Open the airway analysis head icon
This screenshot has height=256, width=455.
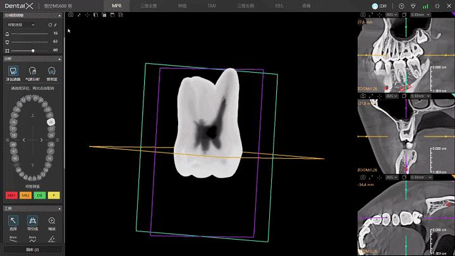32,71
